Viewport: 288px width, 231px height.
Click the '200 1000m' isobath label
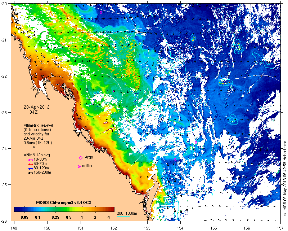coord(127,214)
